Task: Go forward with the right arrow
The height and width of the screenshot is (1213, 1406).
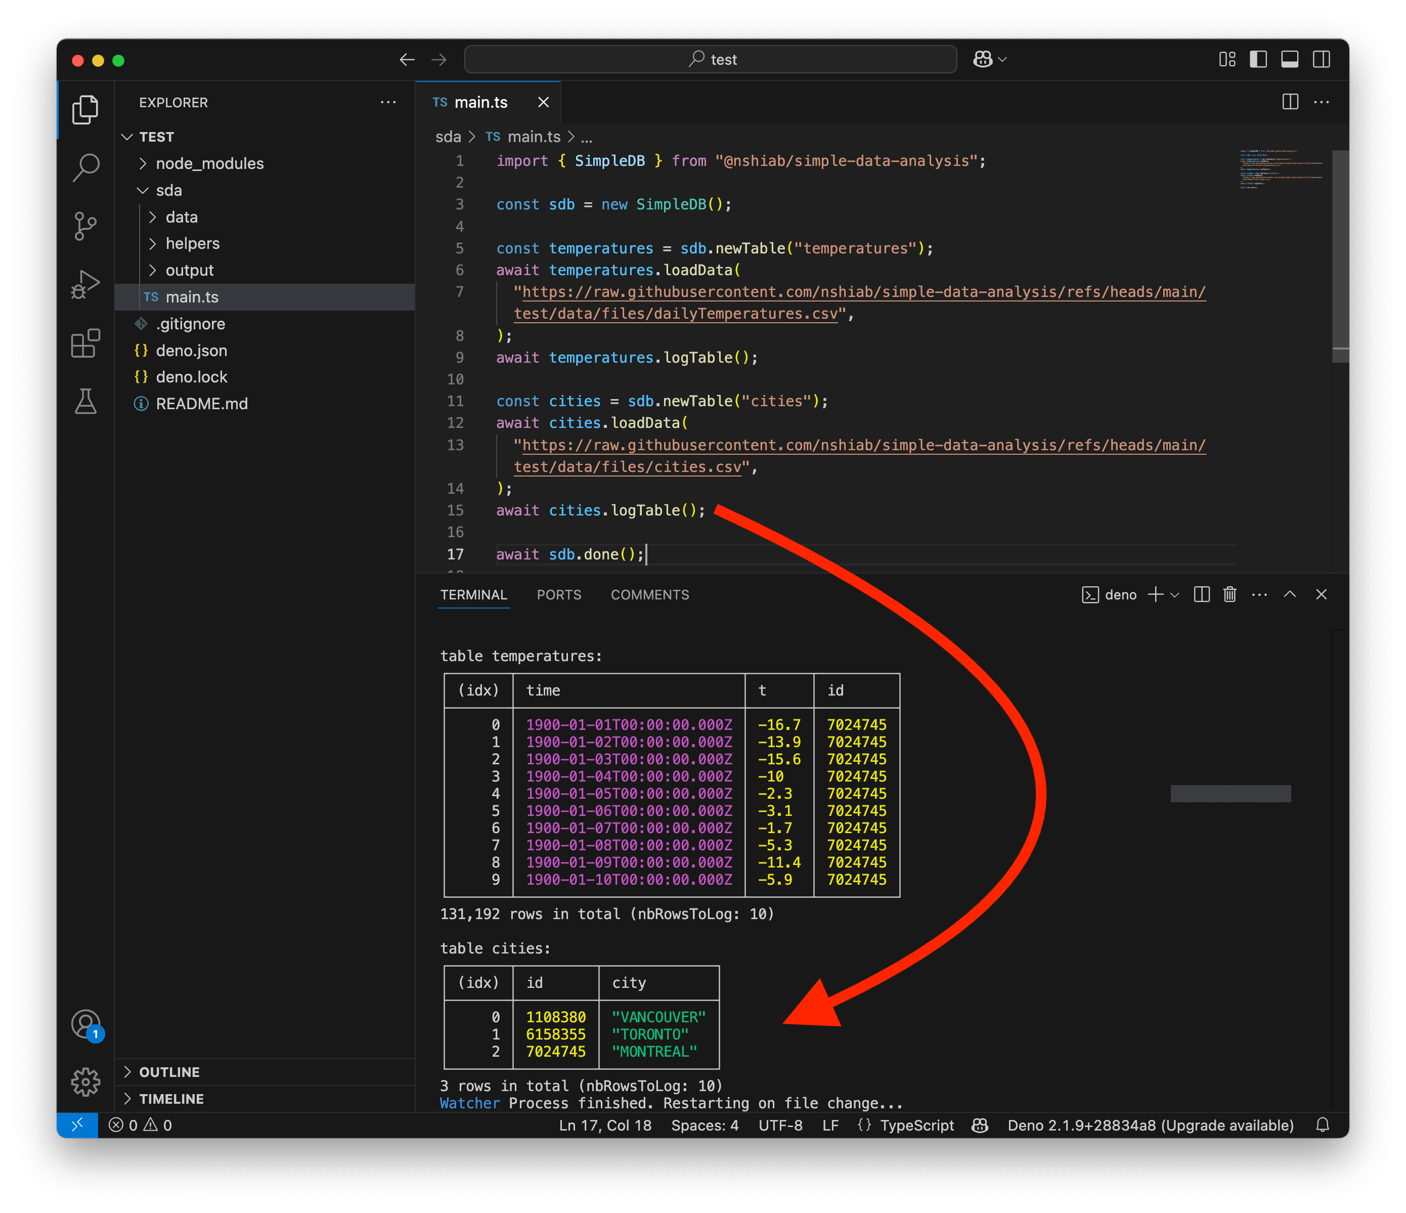Action: [x=439, y=60]
